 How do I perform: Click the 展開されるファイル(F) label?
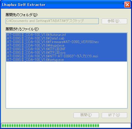coord(22,29)
